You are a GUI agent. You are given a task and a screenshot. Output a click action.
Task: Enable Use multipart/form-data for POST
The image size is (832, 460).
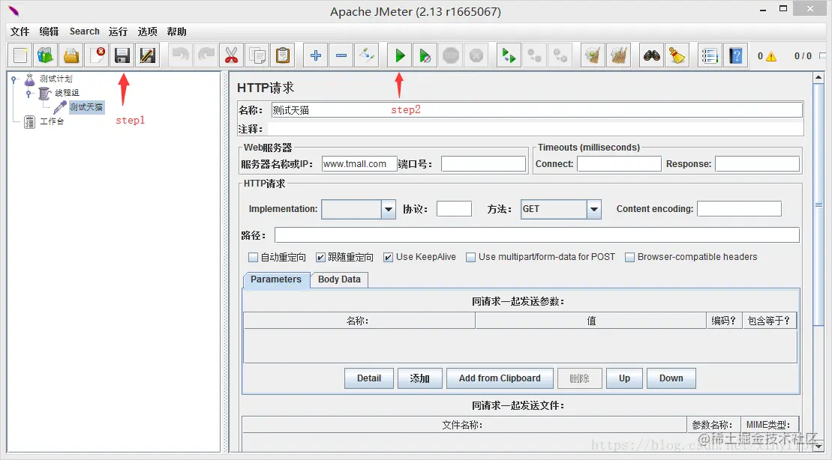470,258
